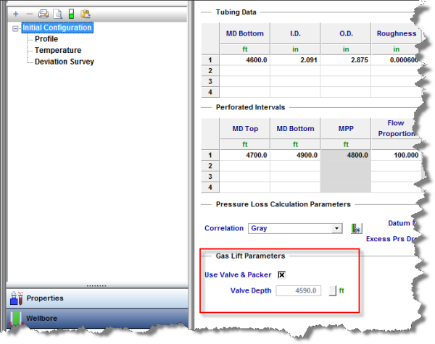435x344 pixels.
Task: Select the Temperature tree item
Action: (58, 51)
